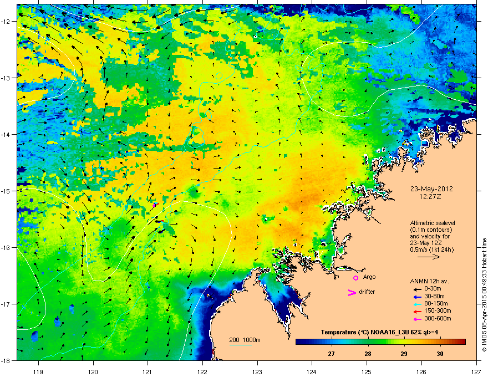The image size is (488, 377).
Task: Click the '12:27Z' time text
Action: point(430,197)
